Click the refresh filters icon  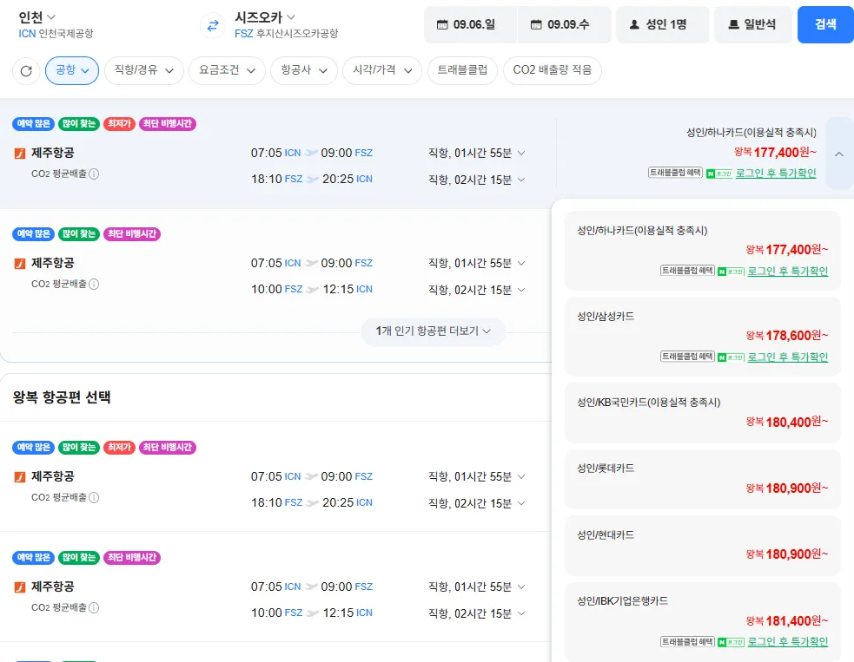(26, 71)
